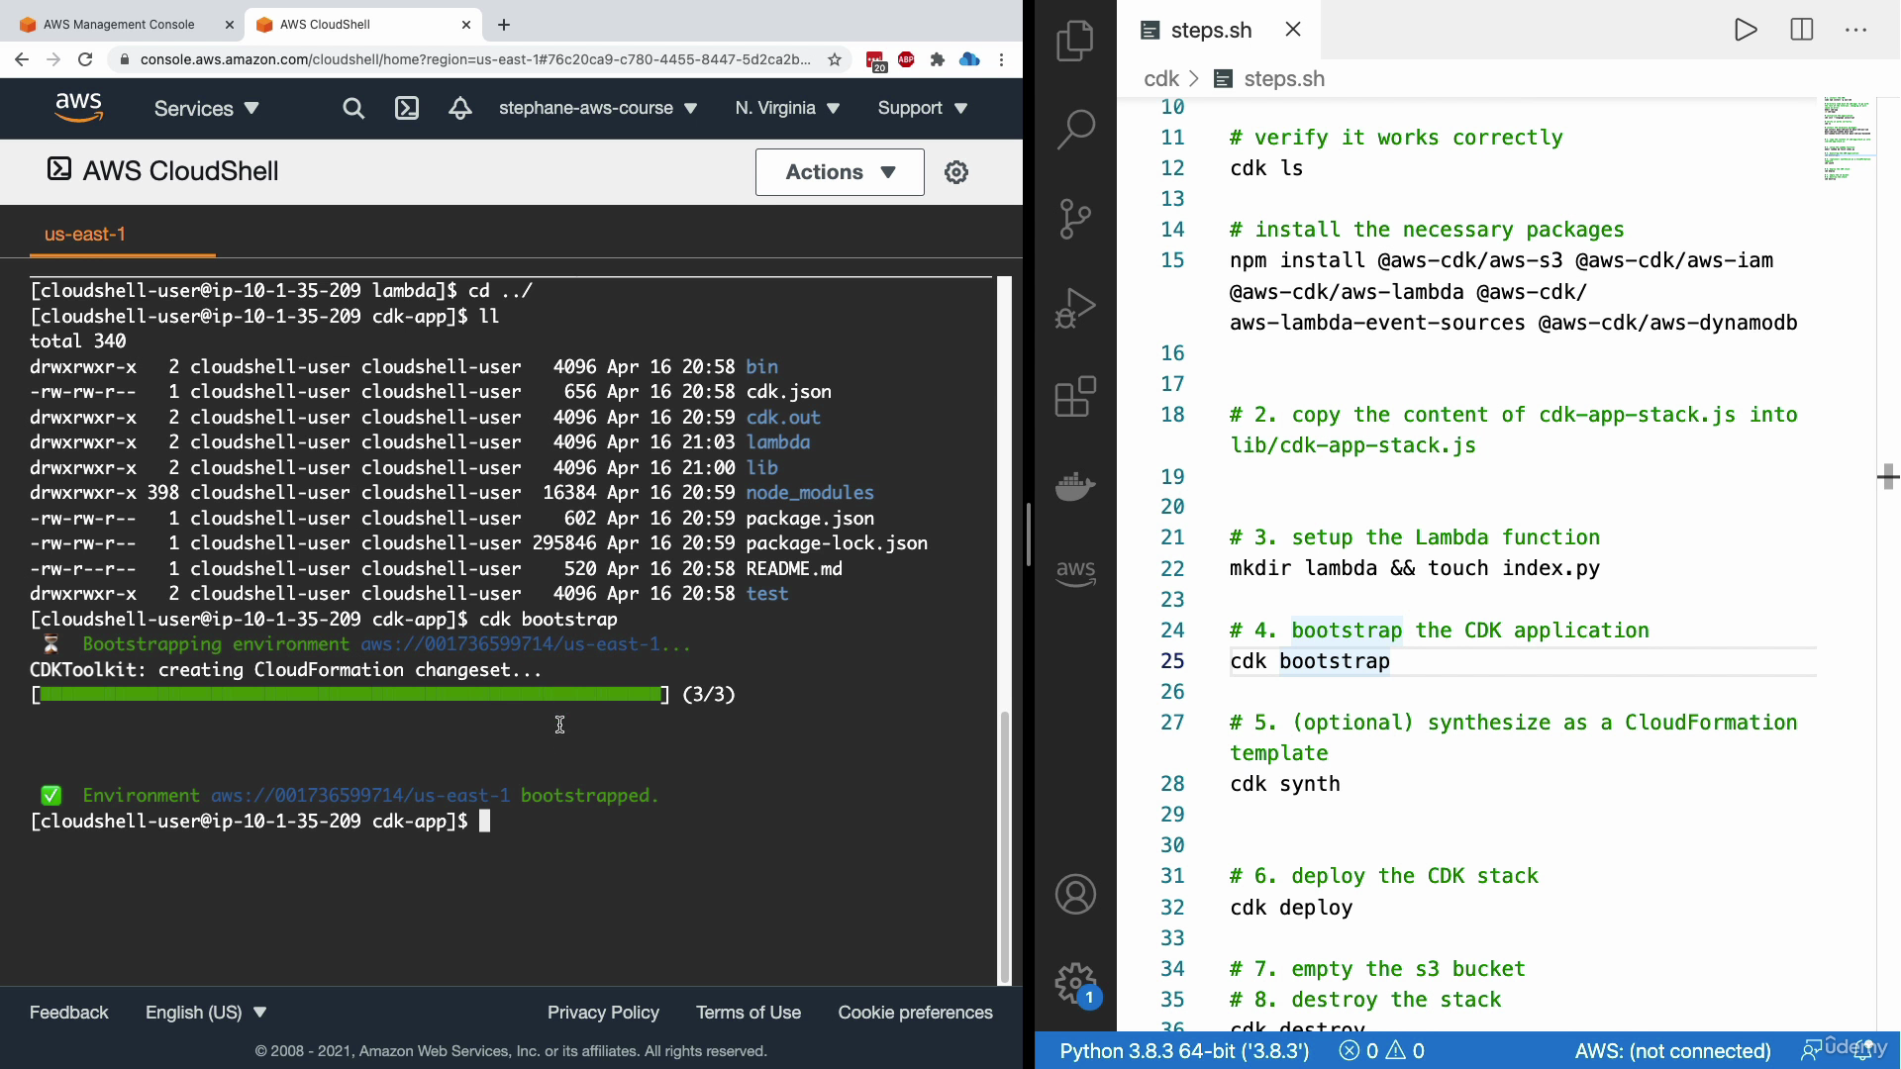Select Python 3.8.3 64-bit interpreter

[x=1184, y=1051]
